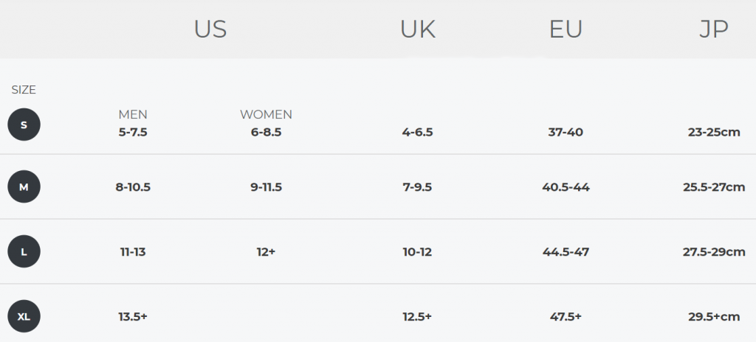756x342 pixels.
Task: Click the WOMEN label under US
Action: click(266, 115)
